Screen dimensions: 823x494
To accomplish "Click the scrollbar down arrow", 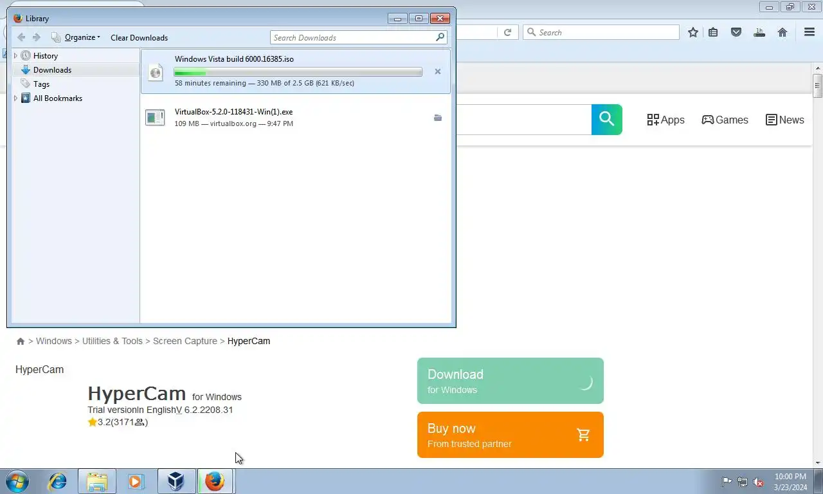I will [x=817, y=462].
